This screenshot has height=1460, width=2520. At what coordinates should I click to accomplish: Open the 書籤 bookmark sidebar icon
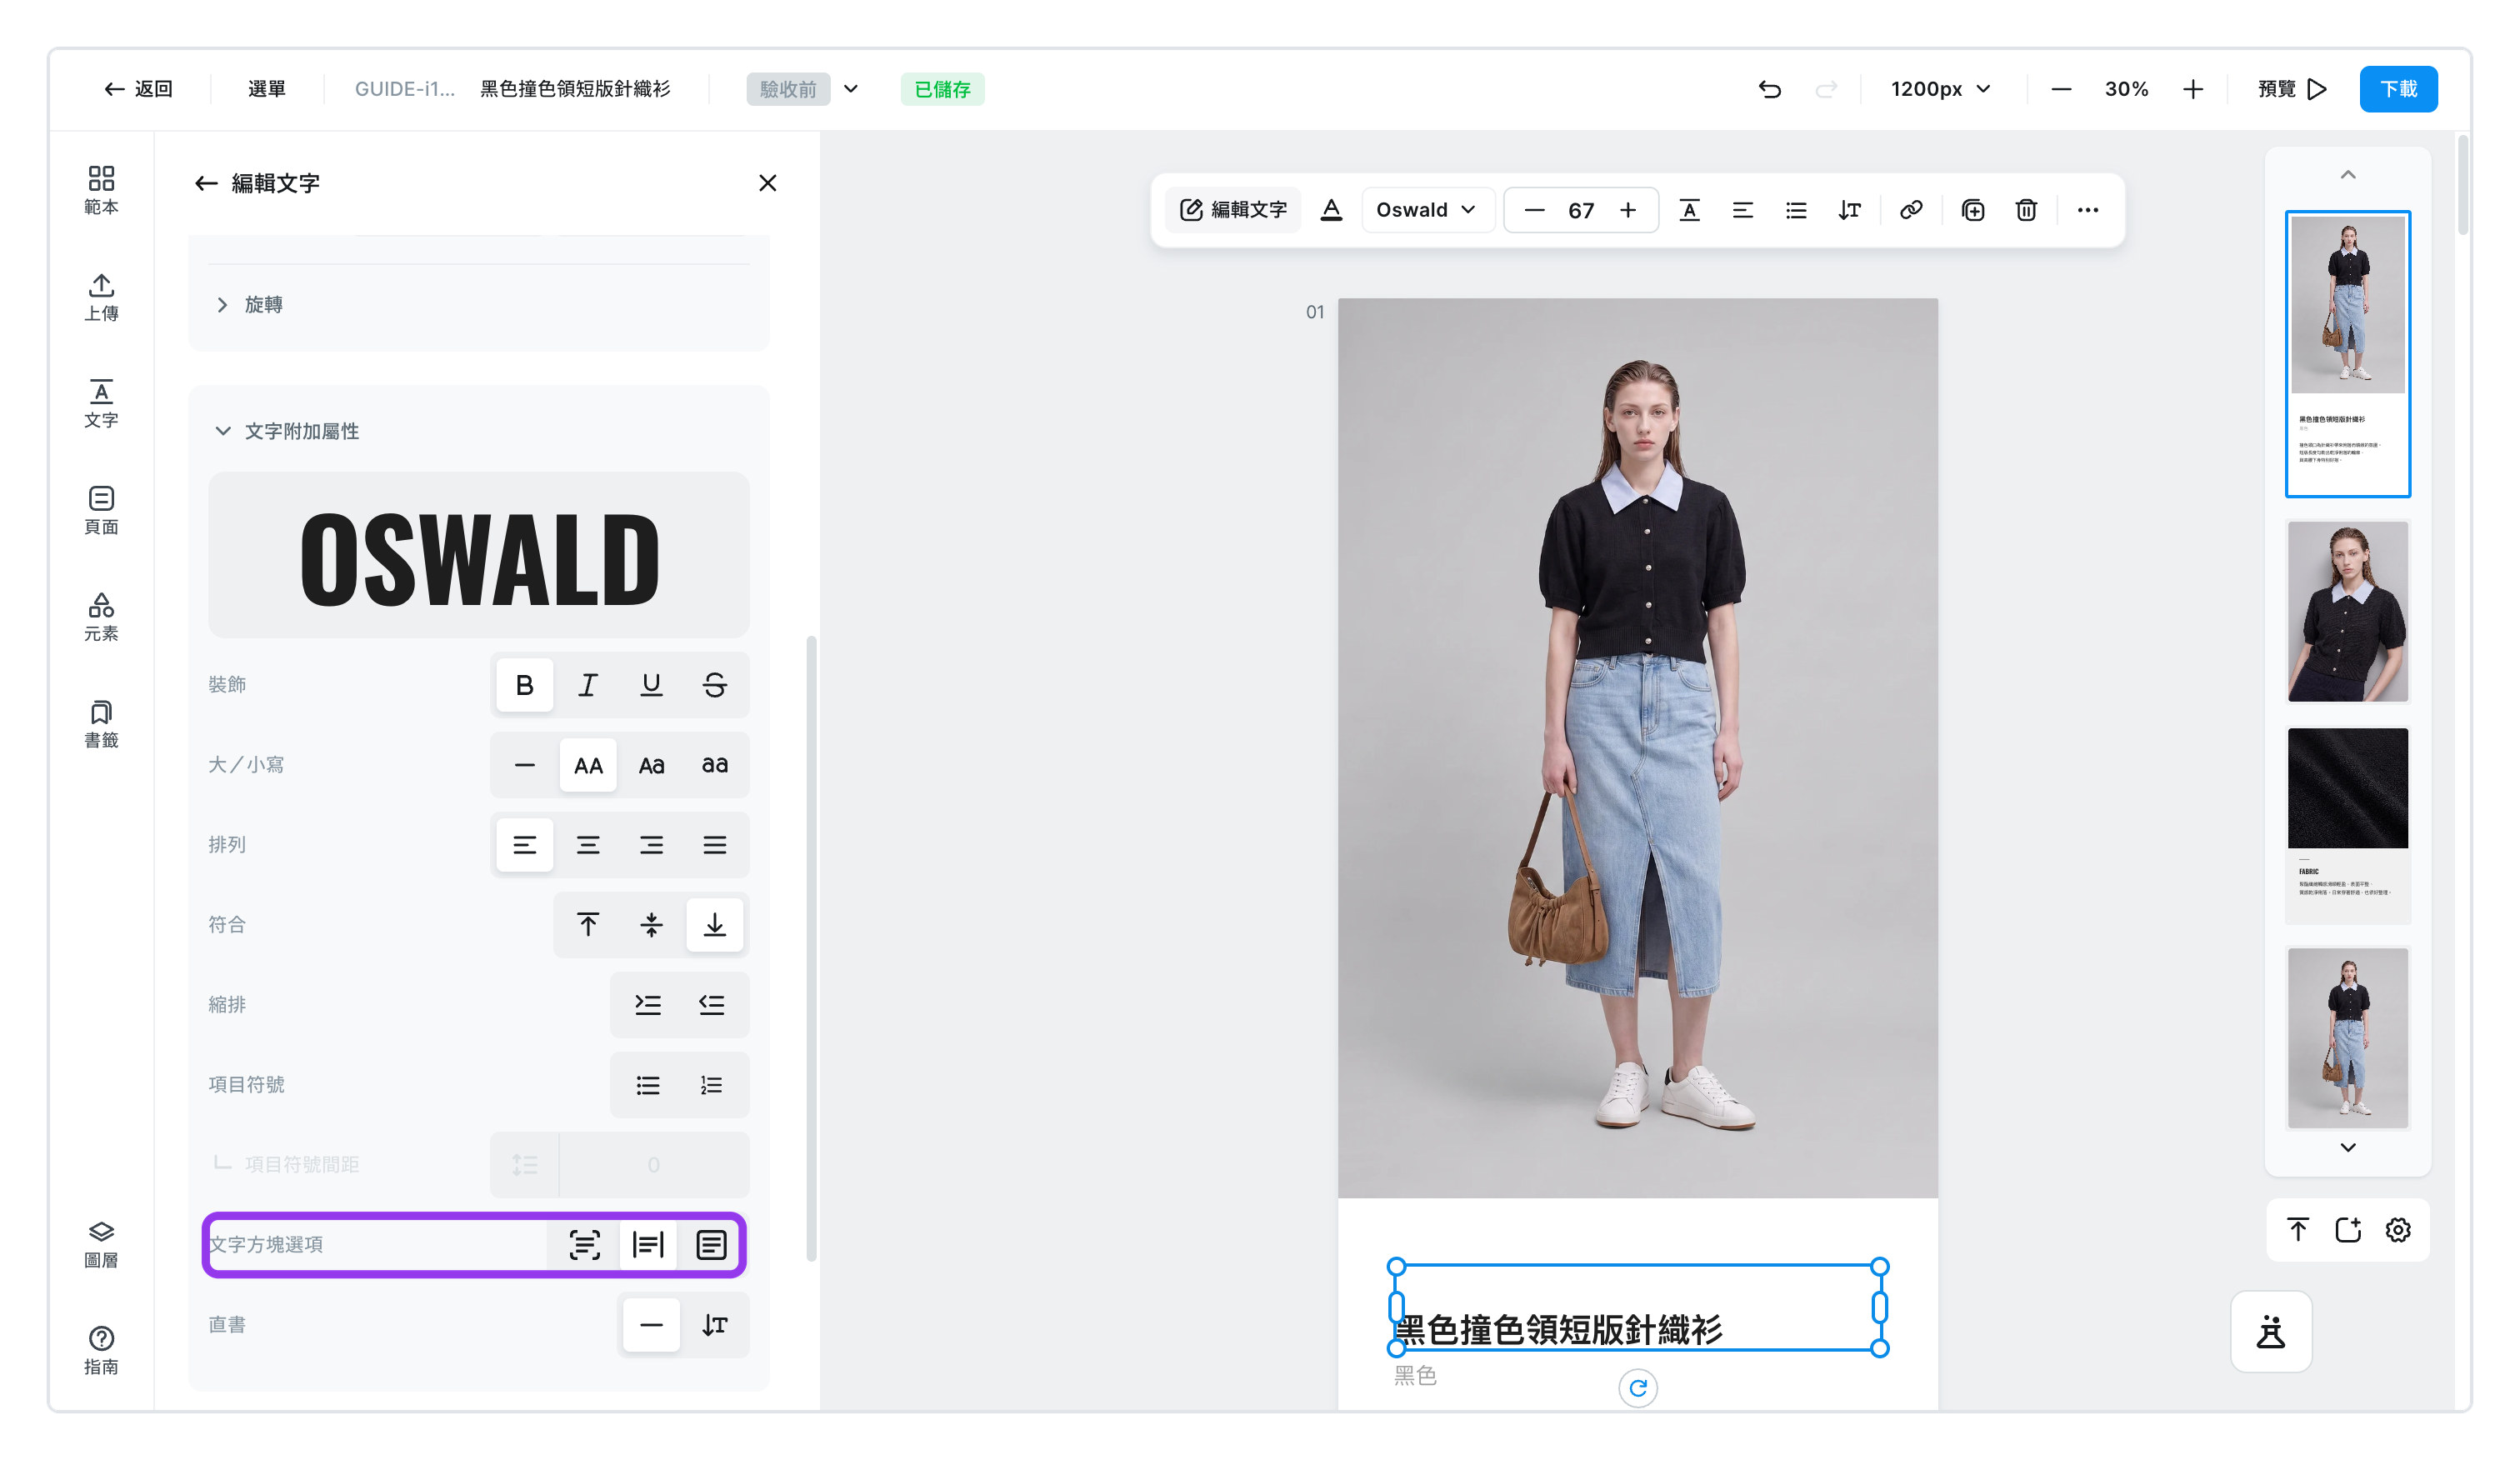pos(101,724)
